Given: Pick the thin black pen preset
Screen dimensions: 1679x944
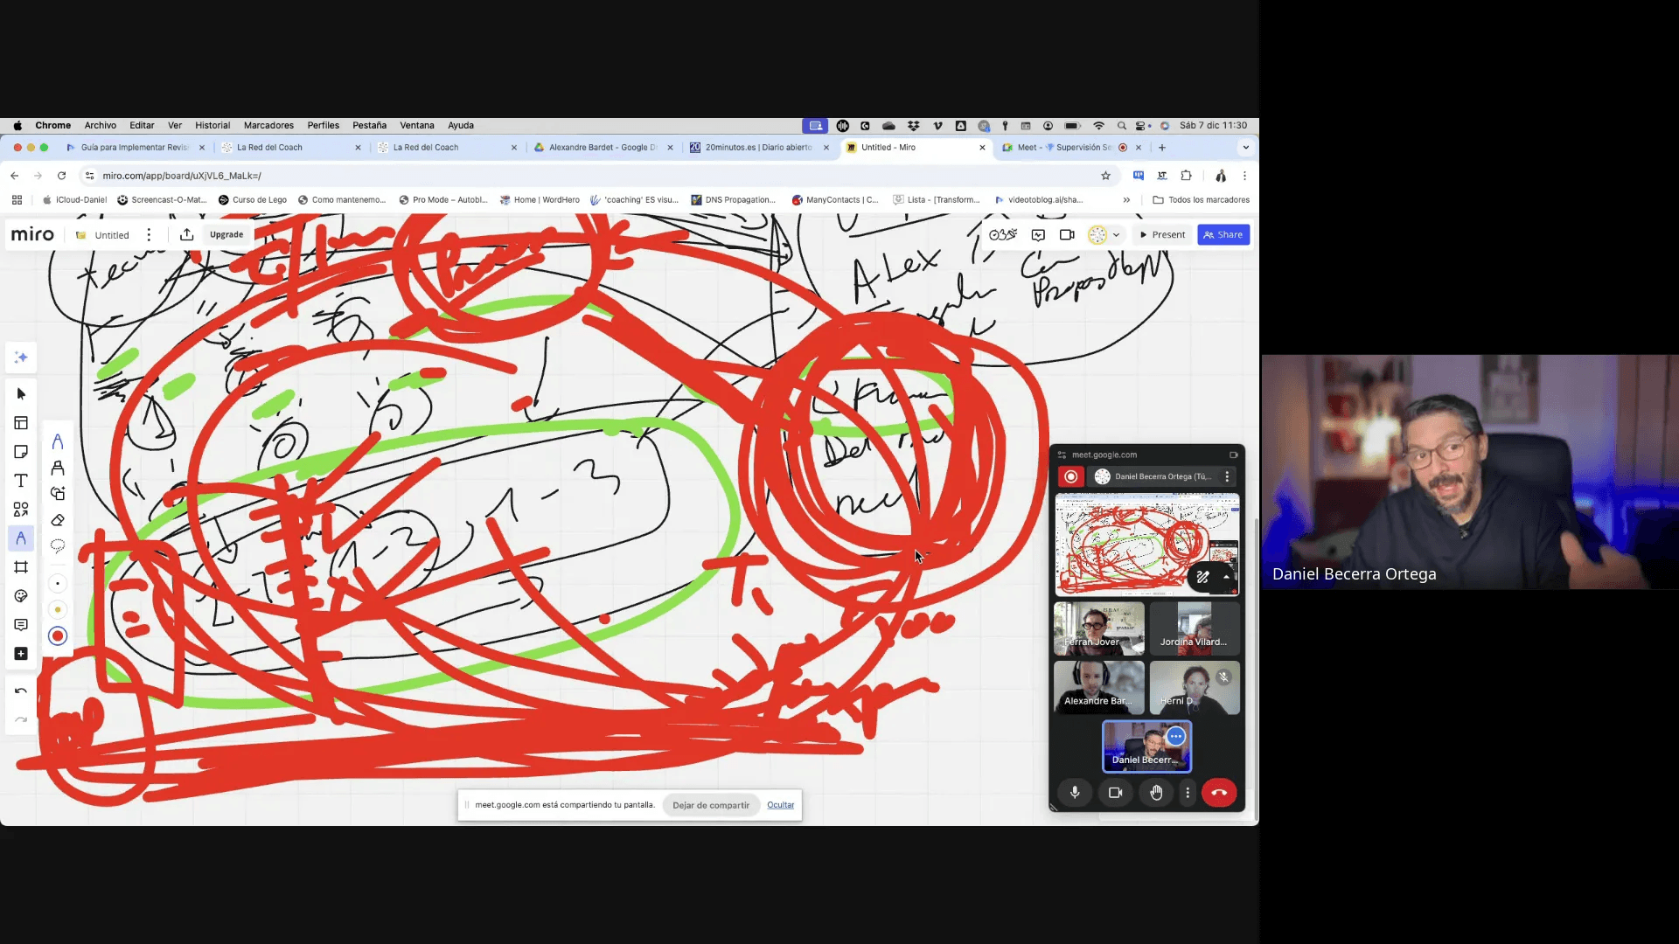Looking at the screenshot, I should tap(58, 584).
